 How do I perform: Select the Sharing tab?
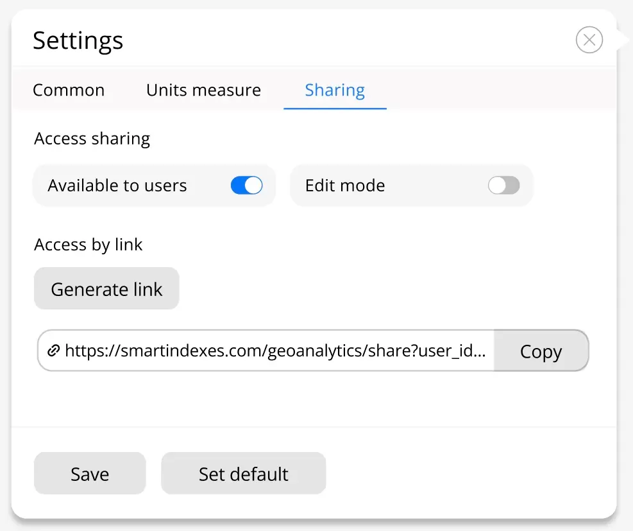[335, 90]
